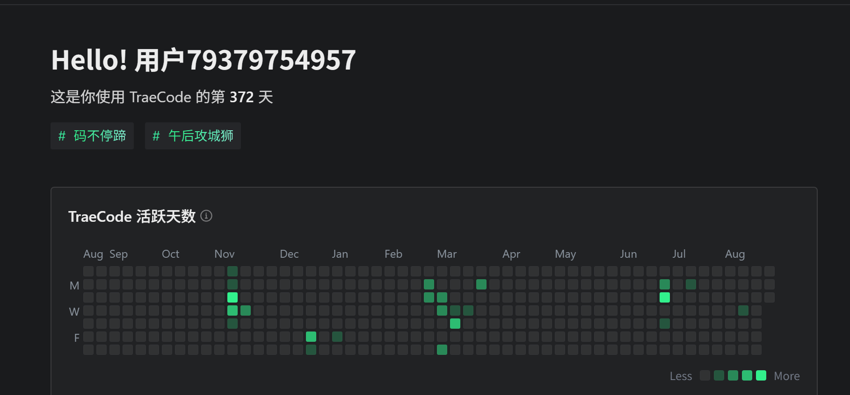Click the lightest gray legend swatch next to Less
This screenshot has height=395, width=850.
[705, 375]
